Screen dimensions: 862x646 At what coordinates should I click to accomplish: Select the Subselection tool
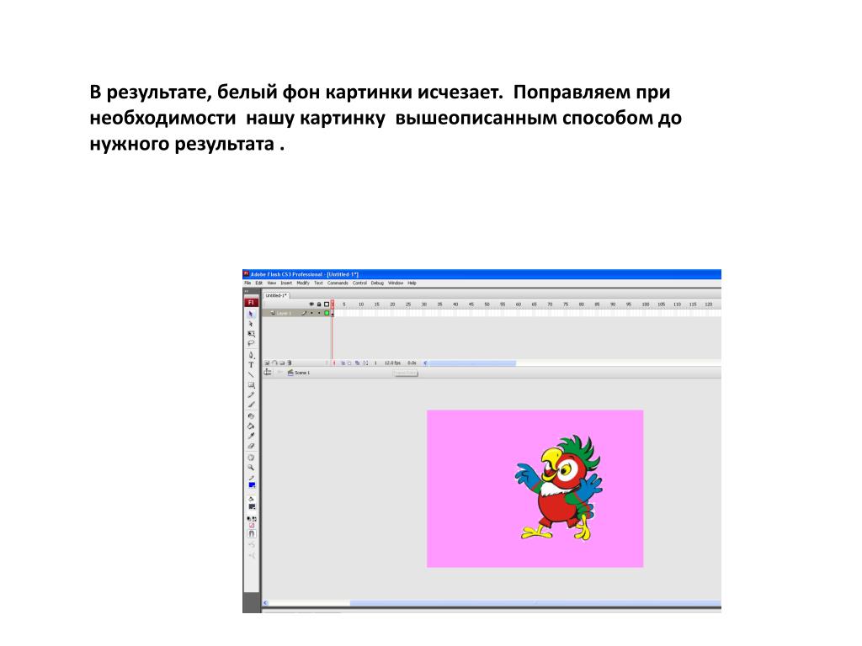(x=251, y=324)
